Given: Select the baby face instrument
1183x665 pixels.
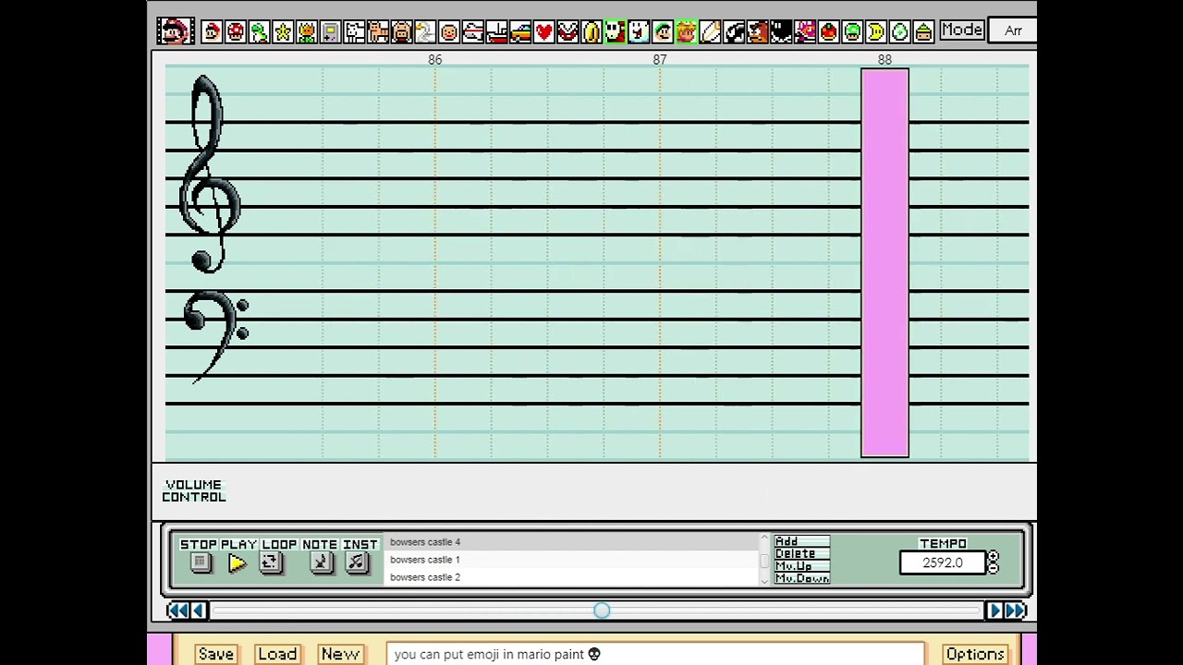Looking at the screenshot, I should (449, 32).
